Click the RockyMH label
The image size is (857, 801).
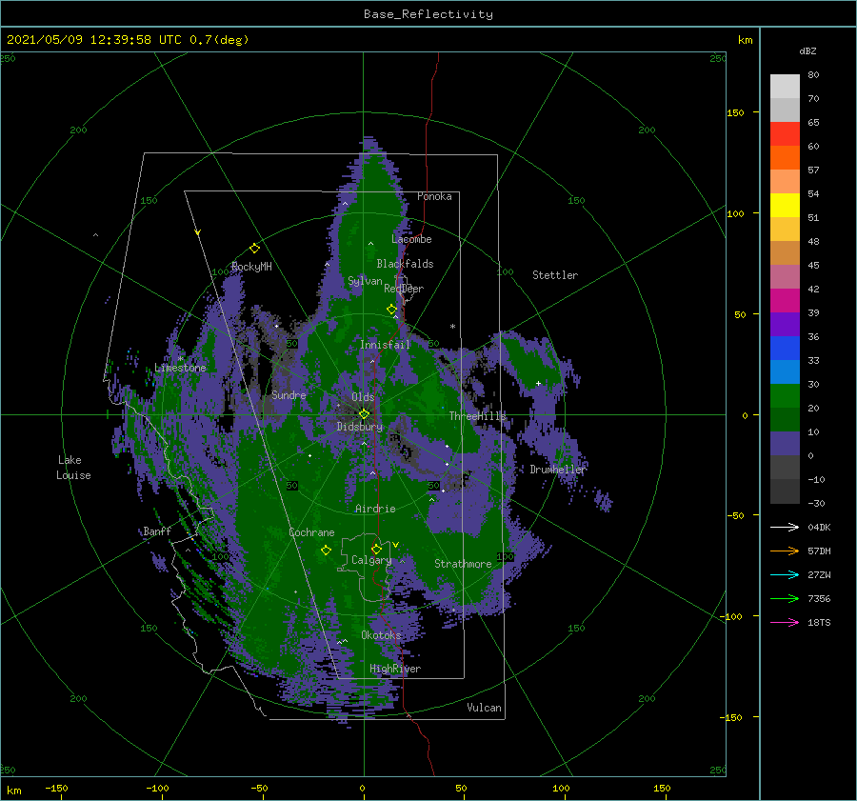click(251, 267)
